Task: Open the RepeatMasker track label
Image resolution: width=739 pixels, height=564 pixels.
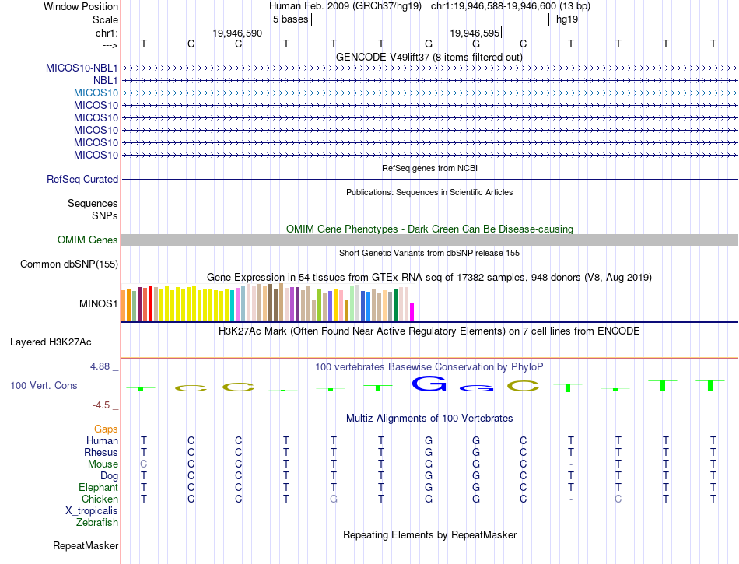Action: 86,545
